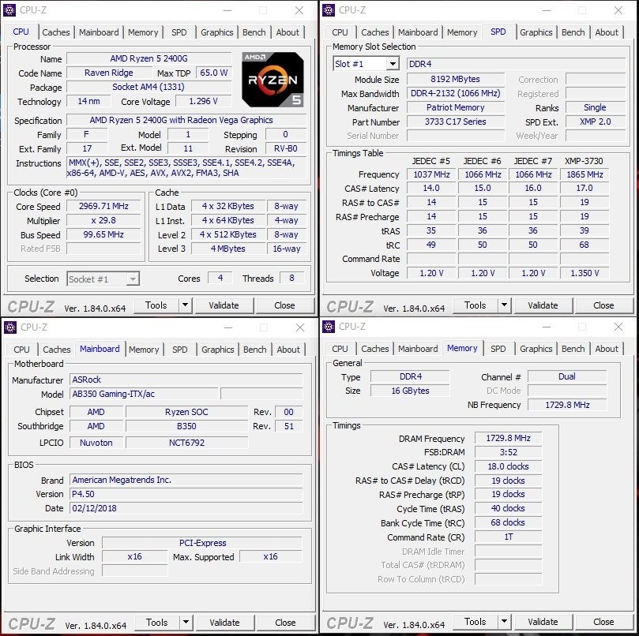Switch to Caches tab in CPU window
Screen dimensions: 639x636
(x=56, y=32)
